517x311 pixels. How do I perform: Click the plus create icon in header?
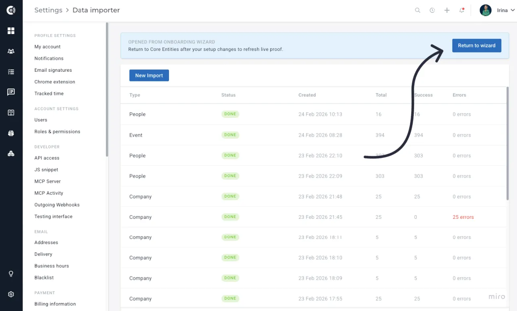(x=447, y=10)
